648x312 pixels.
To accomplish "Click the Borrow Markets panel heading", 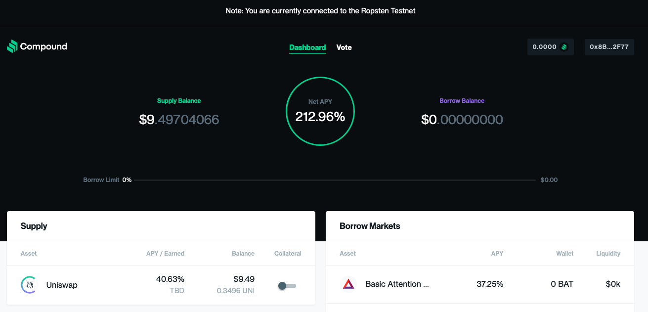I will tap(370, 226).
